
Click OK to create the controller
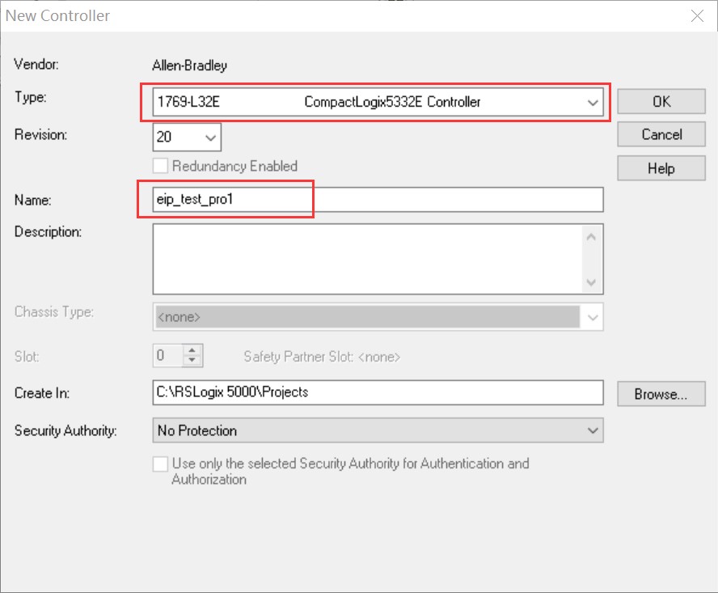click(x=661, y=102)
